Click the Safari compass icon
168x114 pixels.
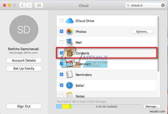tap(70, 85)
